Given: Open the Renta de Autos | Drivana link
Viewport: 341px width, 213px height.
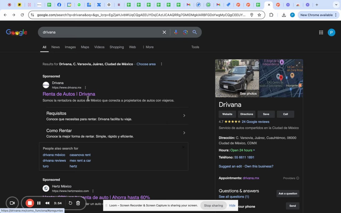Looking at the screenshot, I should [x=69, y=94].
